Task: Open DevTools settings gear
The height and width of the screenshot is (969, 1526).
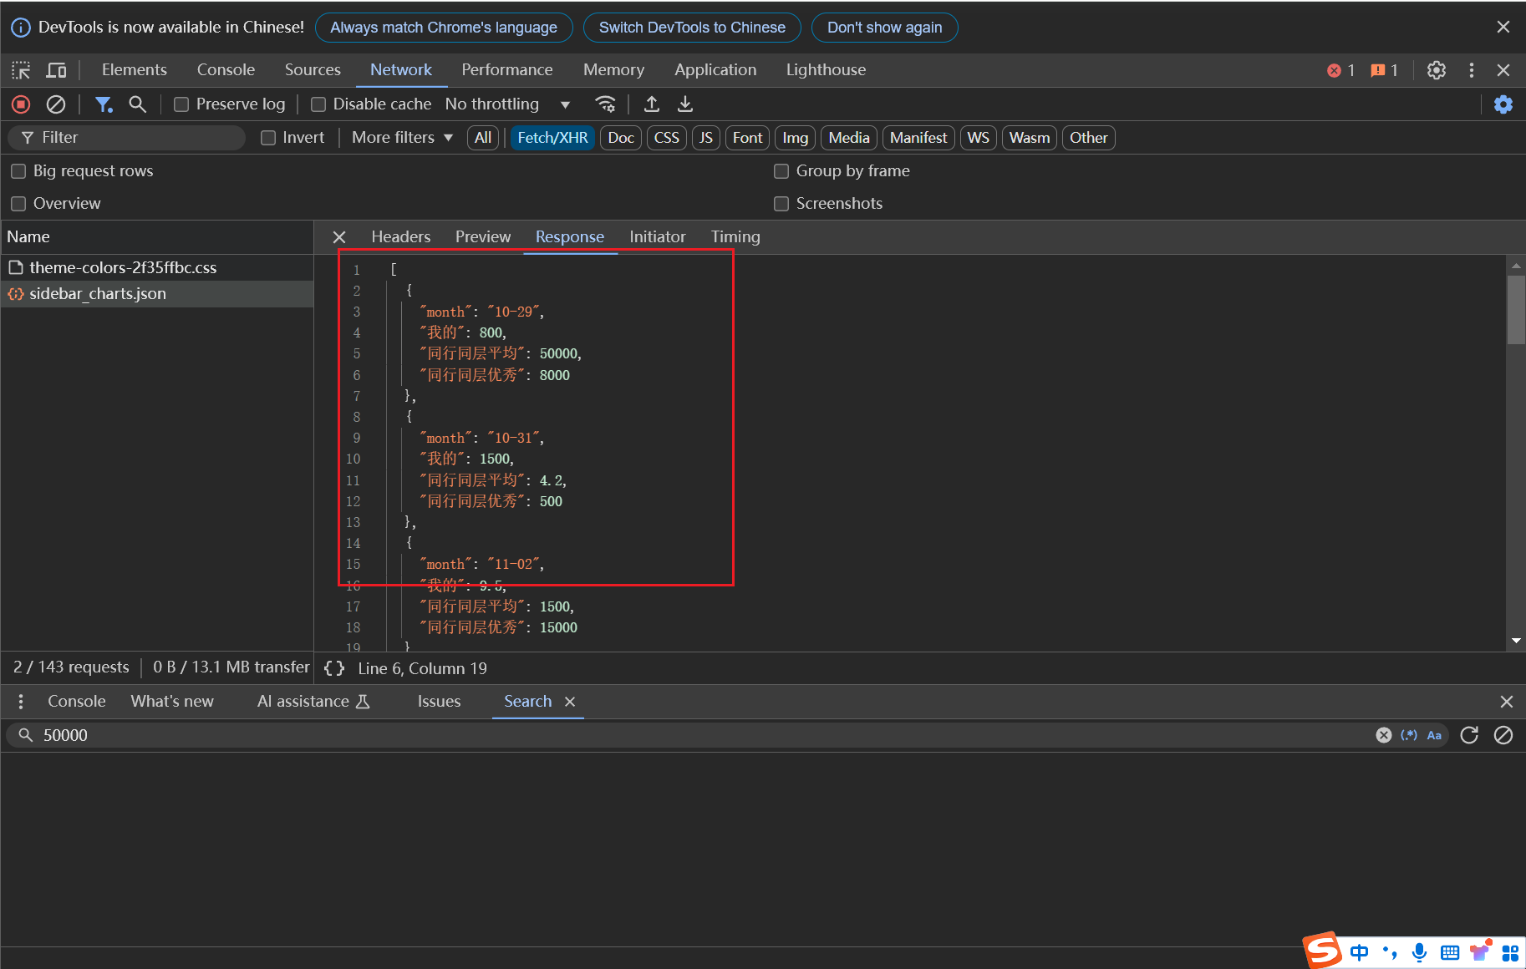Action: click(1436, 70)
